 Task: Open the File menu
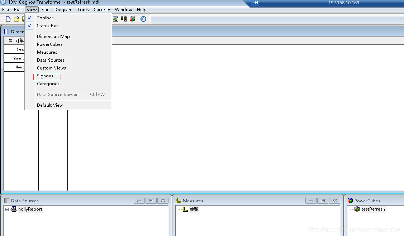click(5, 10)
